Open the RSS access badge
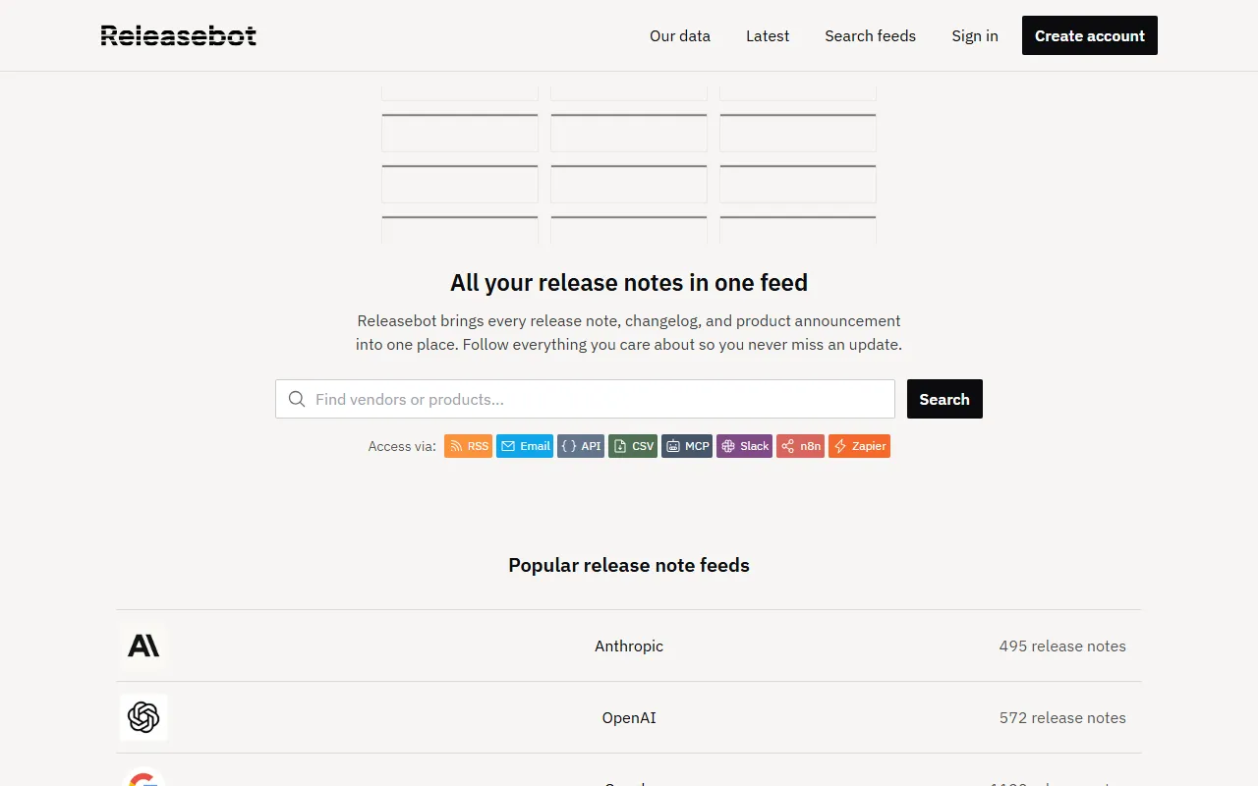1258x786 pixels. (x=468, y=446)
